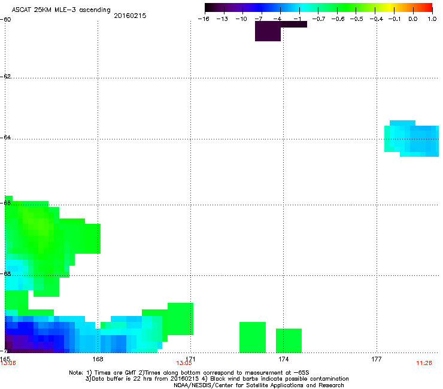Click the green square patch left of longitude 174
443x389 pixels.
253,338
